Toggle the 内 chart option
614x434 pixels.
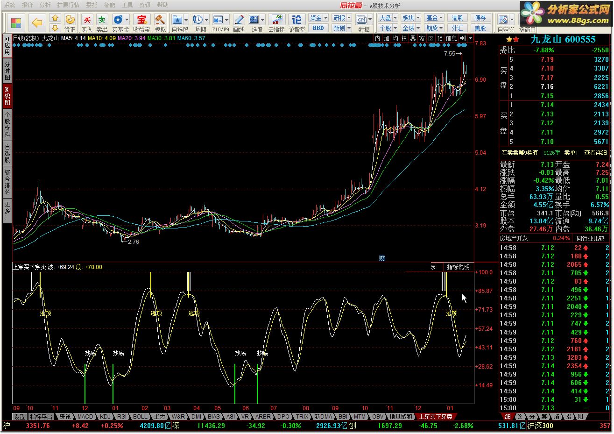coord(377,38)
